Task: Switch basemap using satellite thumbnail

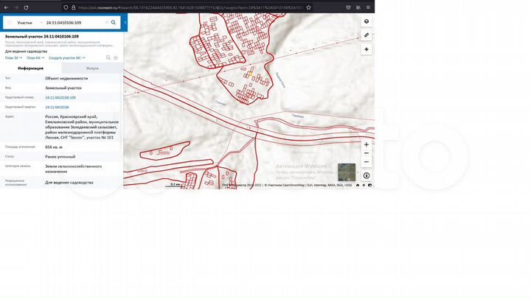Action: point(346,172)
